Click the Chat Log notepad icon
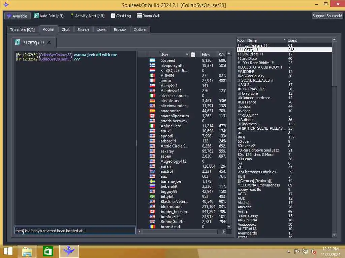This screenshot has height=258, width=345. point(113,15)
